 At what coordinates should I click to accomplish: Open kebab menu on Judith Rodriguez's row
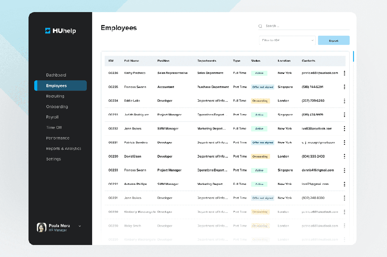(x=344, y=114)
